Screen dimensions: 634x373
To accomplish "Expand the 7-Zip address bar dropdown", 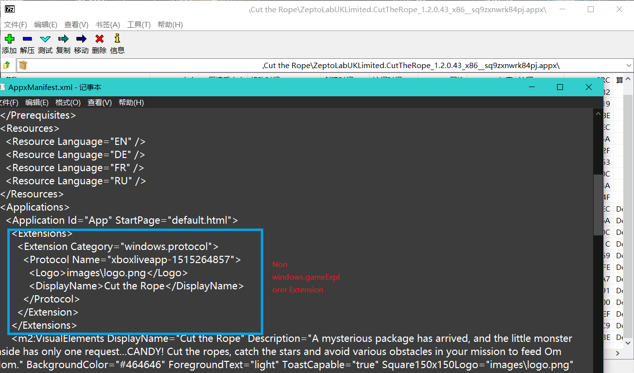I will pos(628,65).
